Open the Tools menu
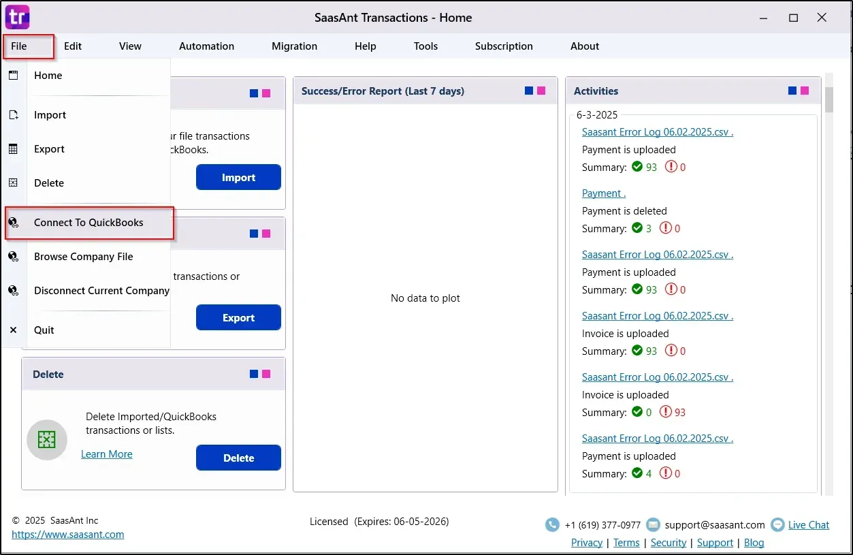 [x=425, y=46]
